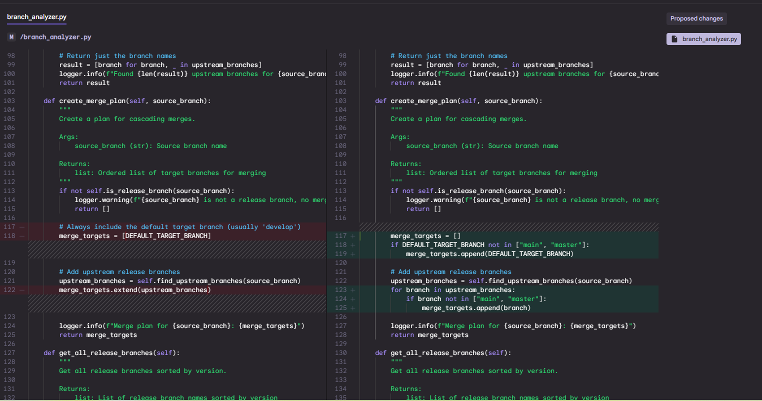Select branch_analyzer.py in the proposed changes list

click(x=704, y=39)
